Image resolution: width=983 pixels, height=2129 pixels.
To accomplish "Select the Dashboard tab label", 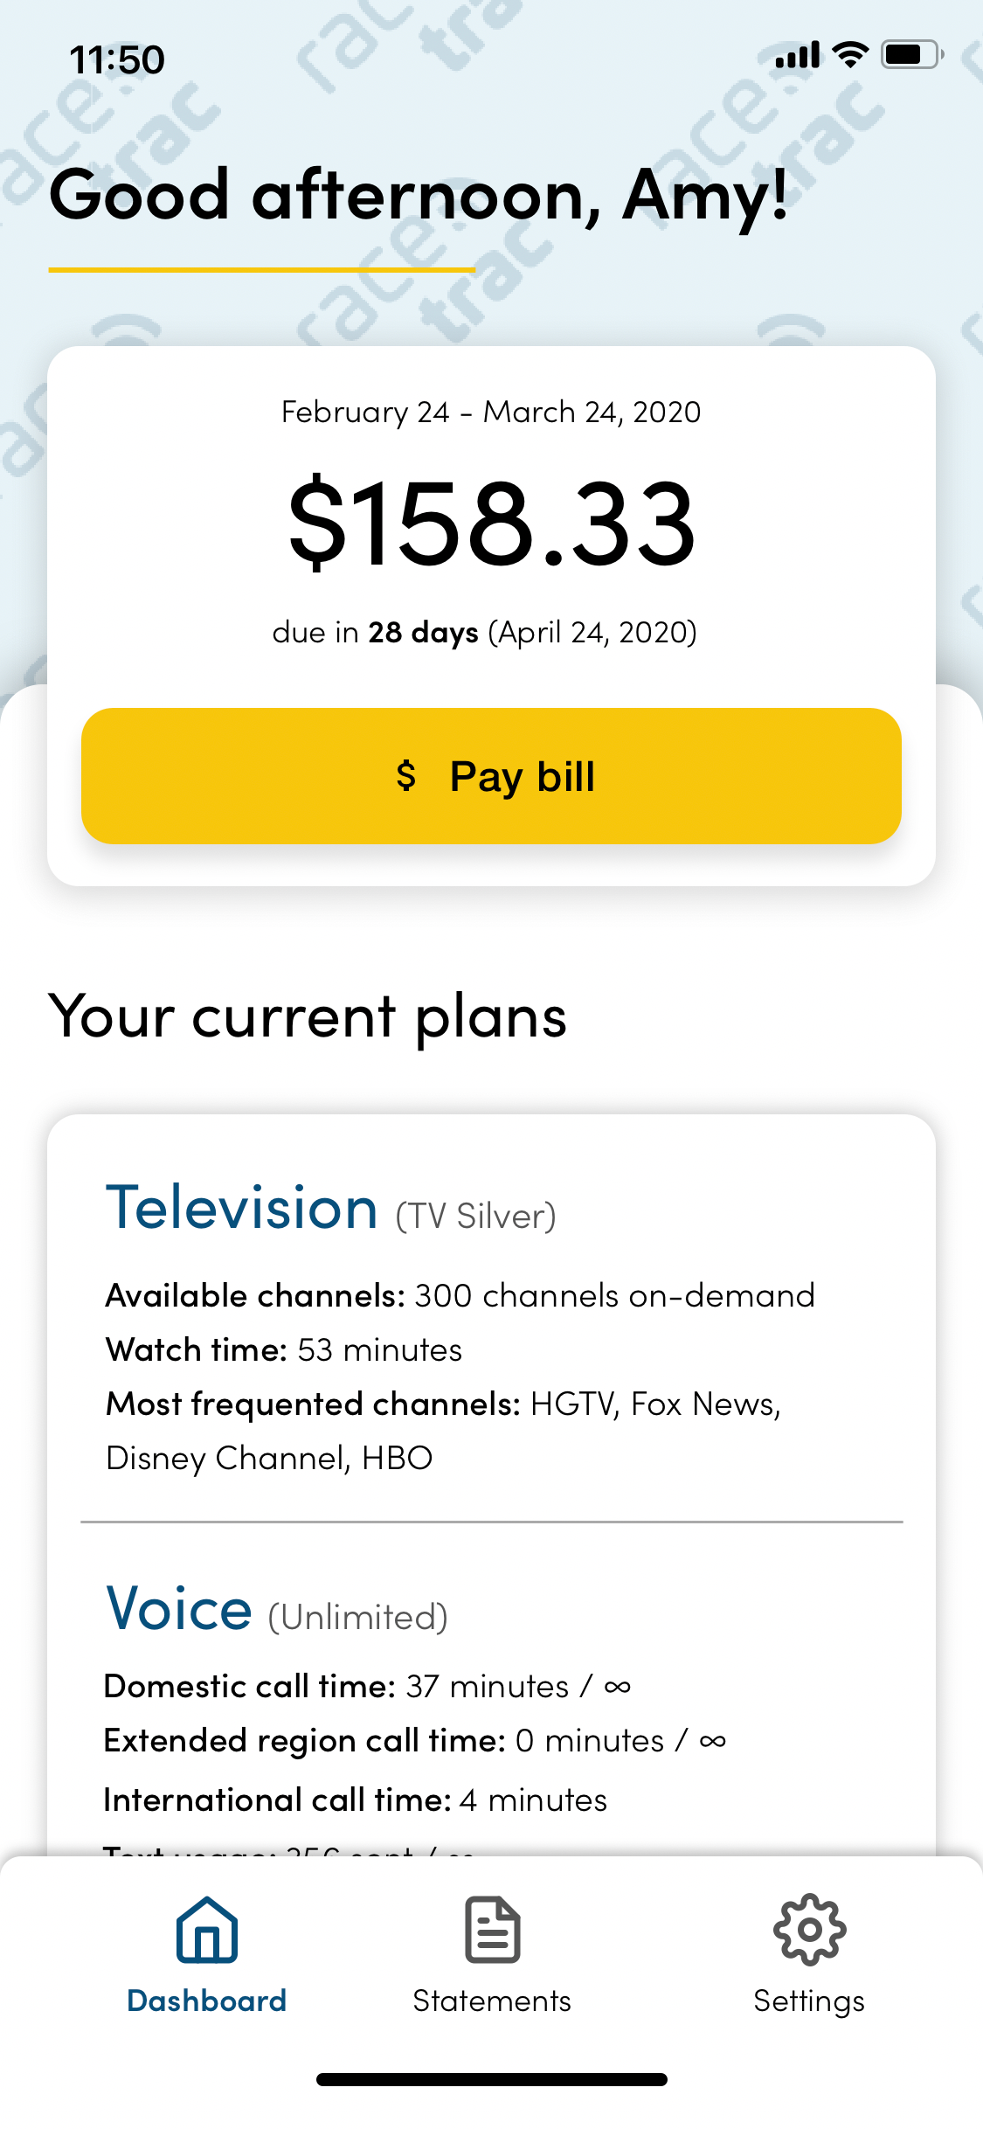I will coord(206,2001).
